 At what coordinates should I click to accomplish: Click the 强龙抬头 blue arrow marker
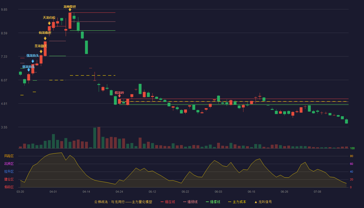pyautogui.click(x=33, y=61)
